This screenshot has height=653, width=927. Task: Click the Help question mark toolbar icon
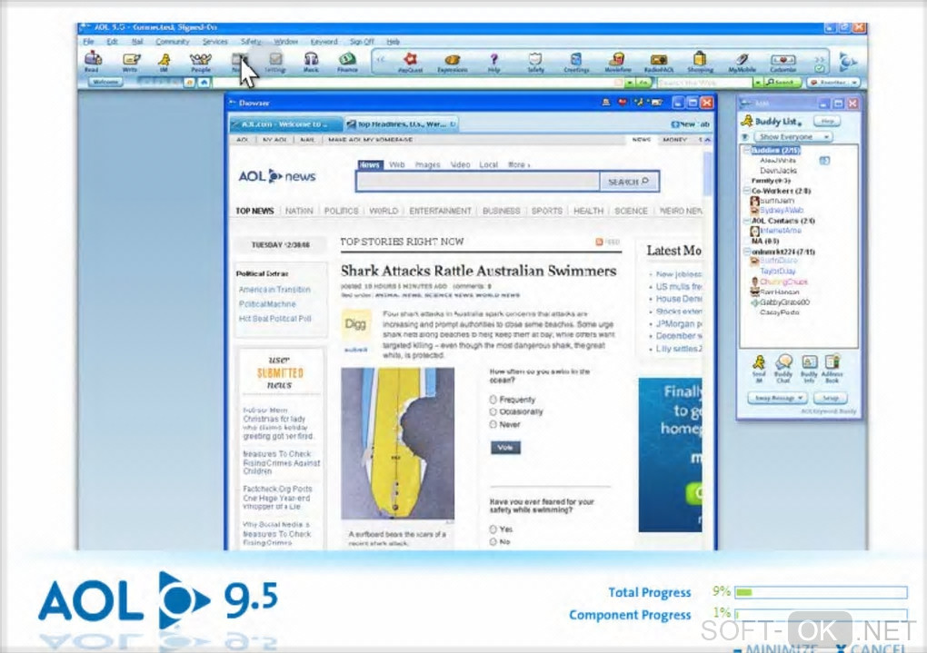click(x=493, y=62)
